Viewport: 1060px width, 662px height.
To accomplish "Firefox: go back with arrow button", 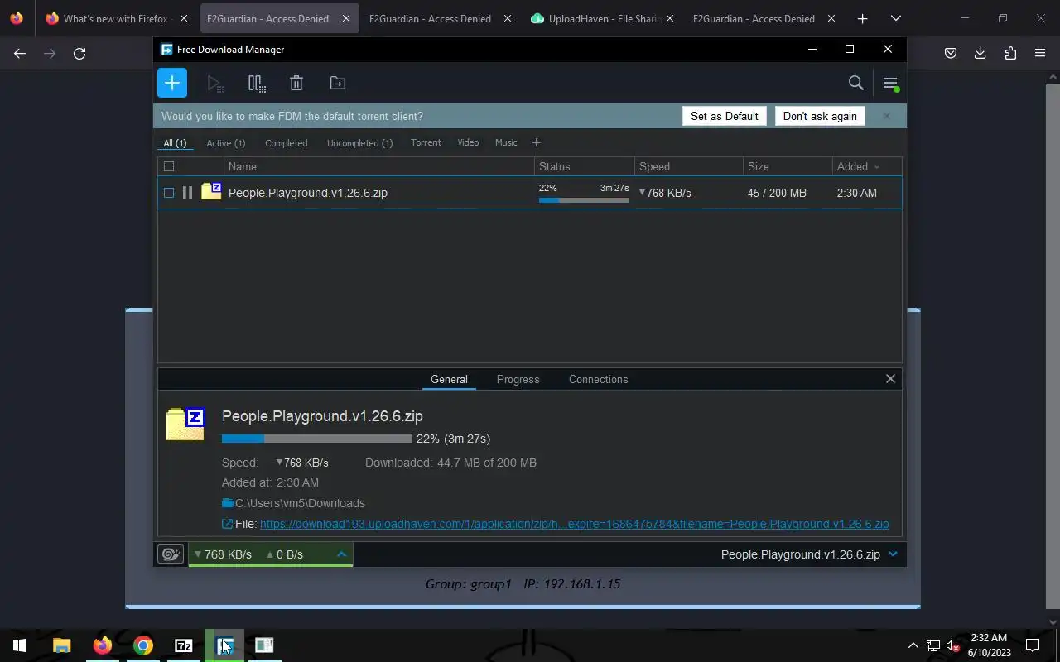I will pos(20,53).
